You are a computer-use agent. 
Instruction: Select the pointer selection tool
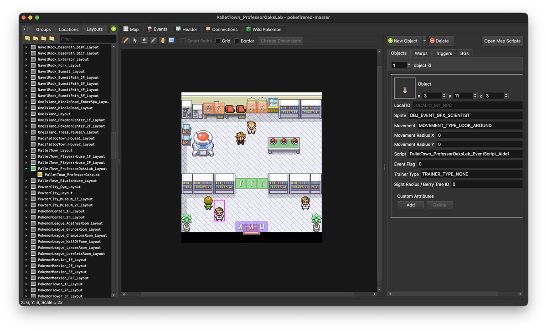tap(135, 41)
